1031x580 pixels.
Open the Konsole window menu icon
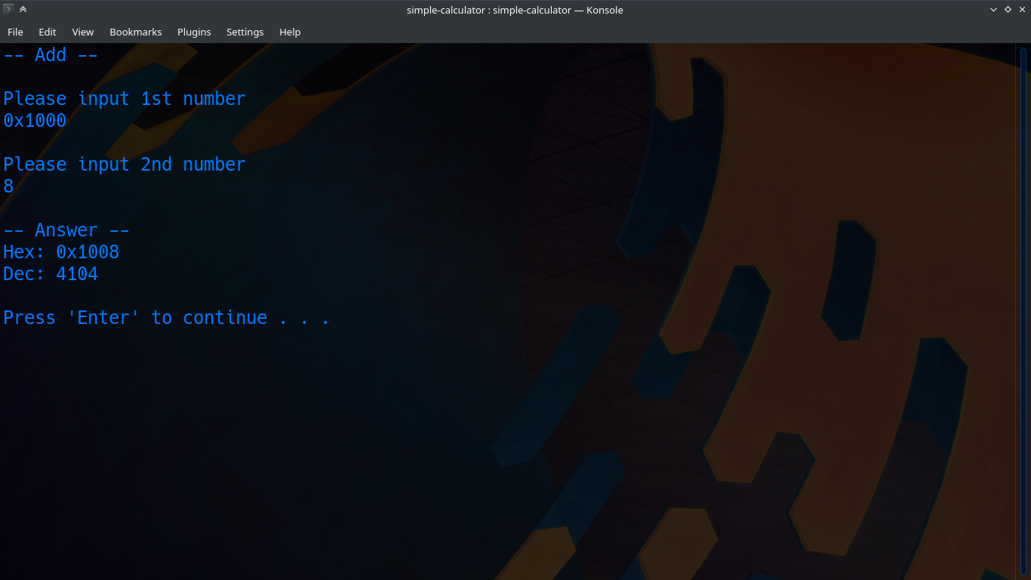click(x=9, y=10)
